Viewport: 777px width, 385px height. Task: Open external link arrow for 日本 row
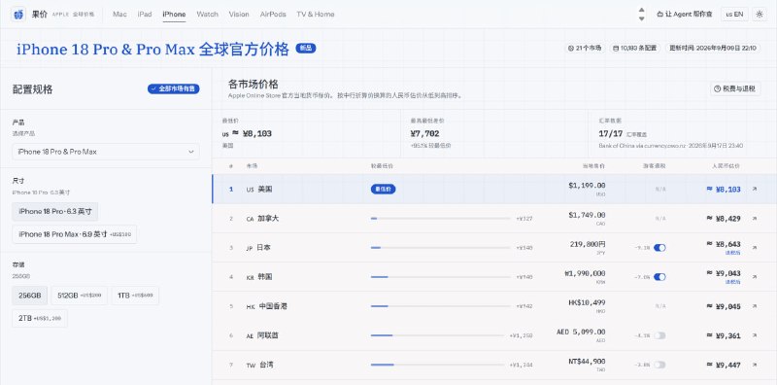(x=755, y=247)
